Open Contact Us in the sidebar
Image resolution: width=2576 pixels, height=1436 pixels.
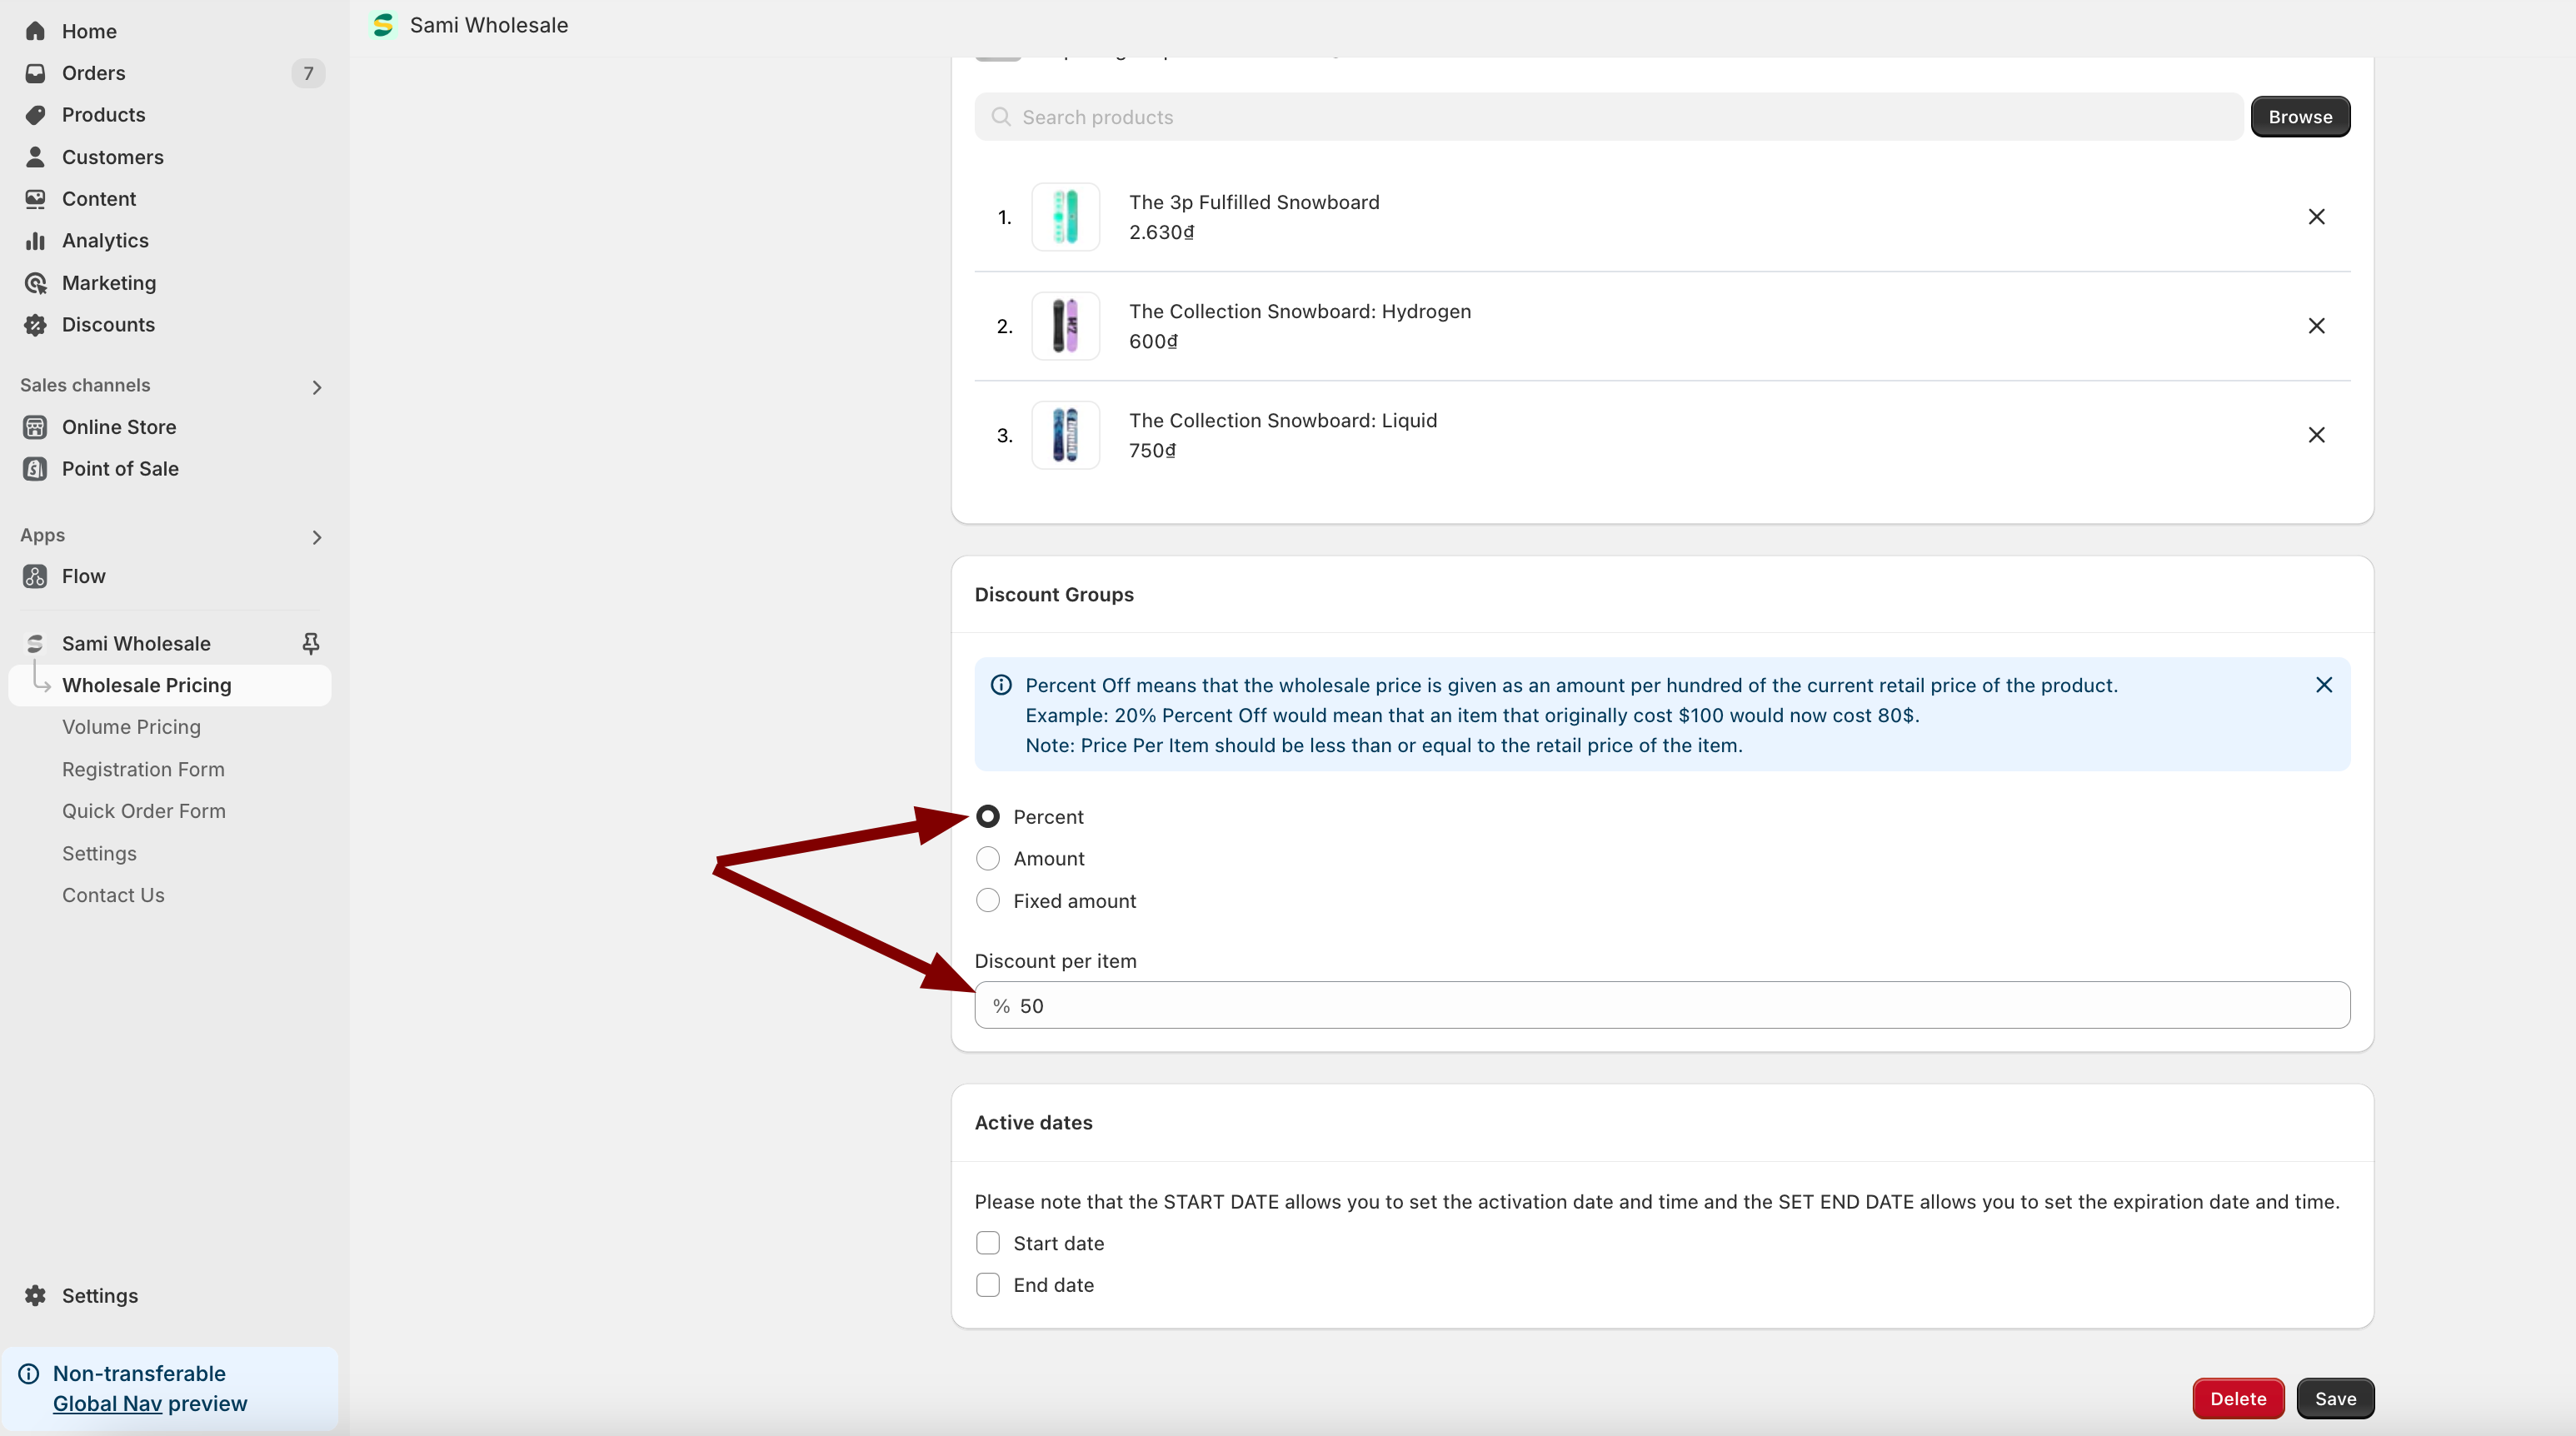[x=113, y=895]
